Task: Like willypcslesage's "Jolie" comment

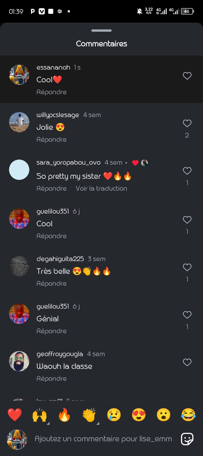Action: point(187,123)
